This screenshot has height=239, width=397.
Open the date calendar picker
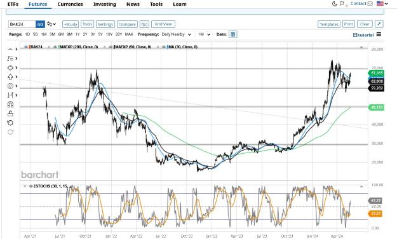pos(232,34)
